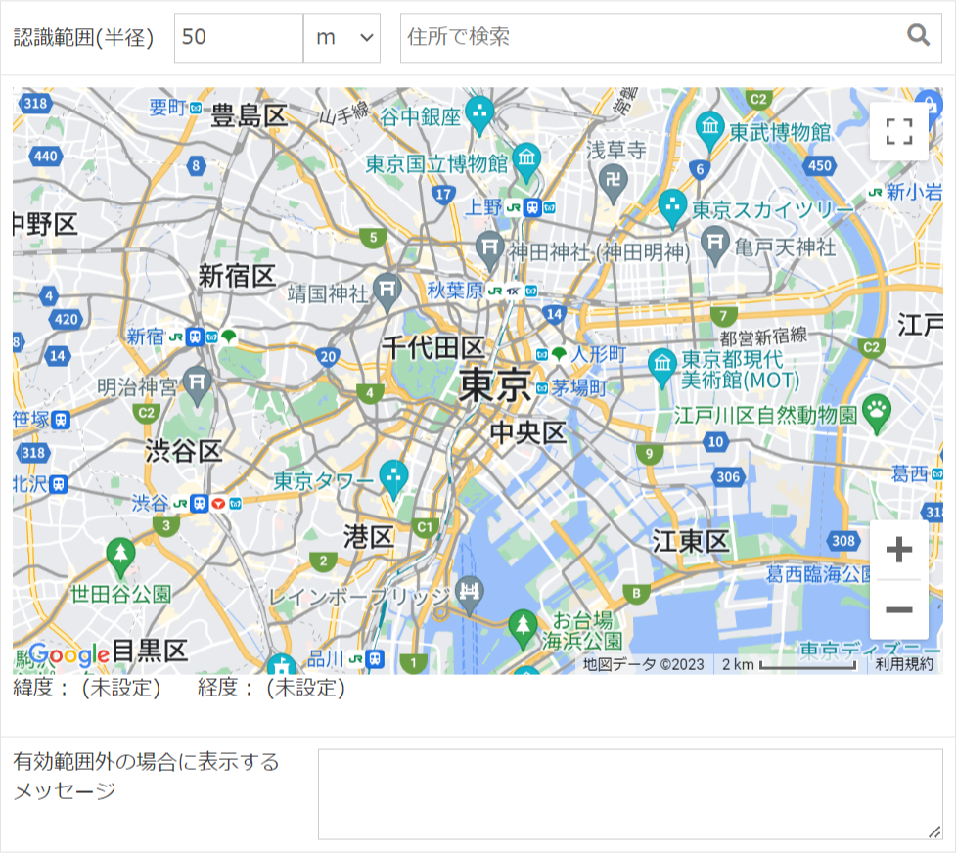Click the レインボーブリッジ bridge marker

point(470,595)
